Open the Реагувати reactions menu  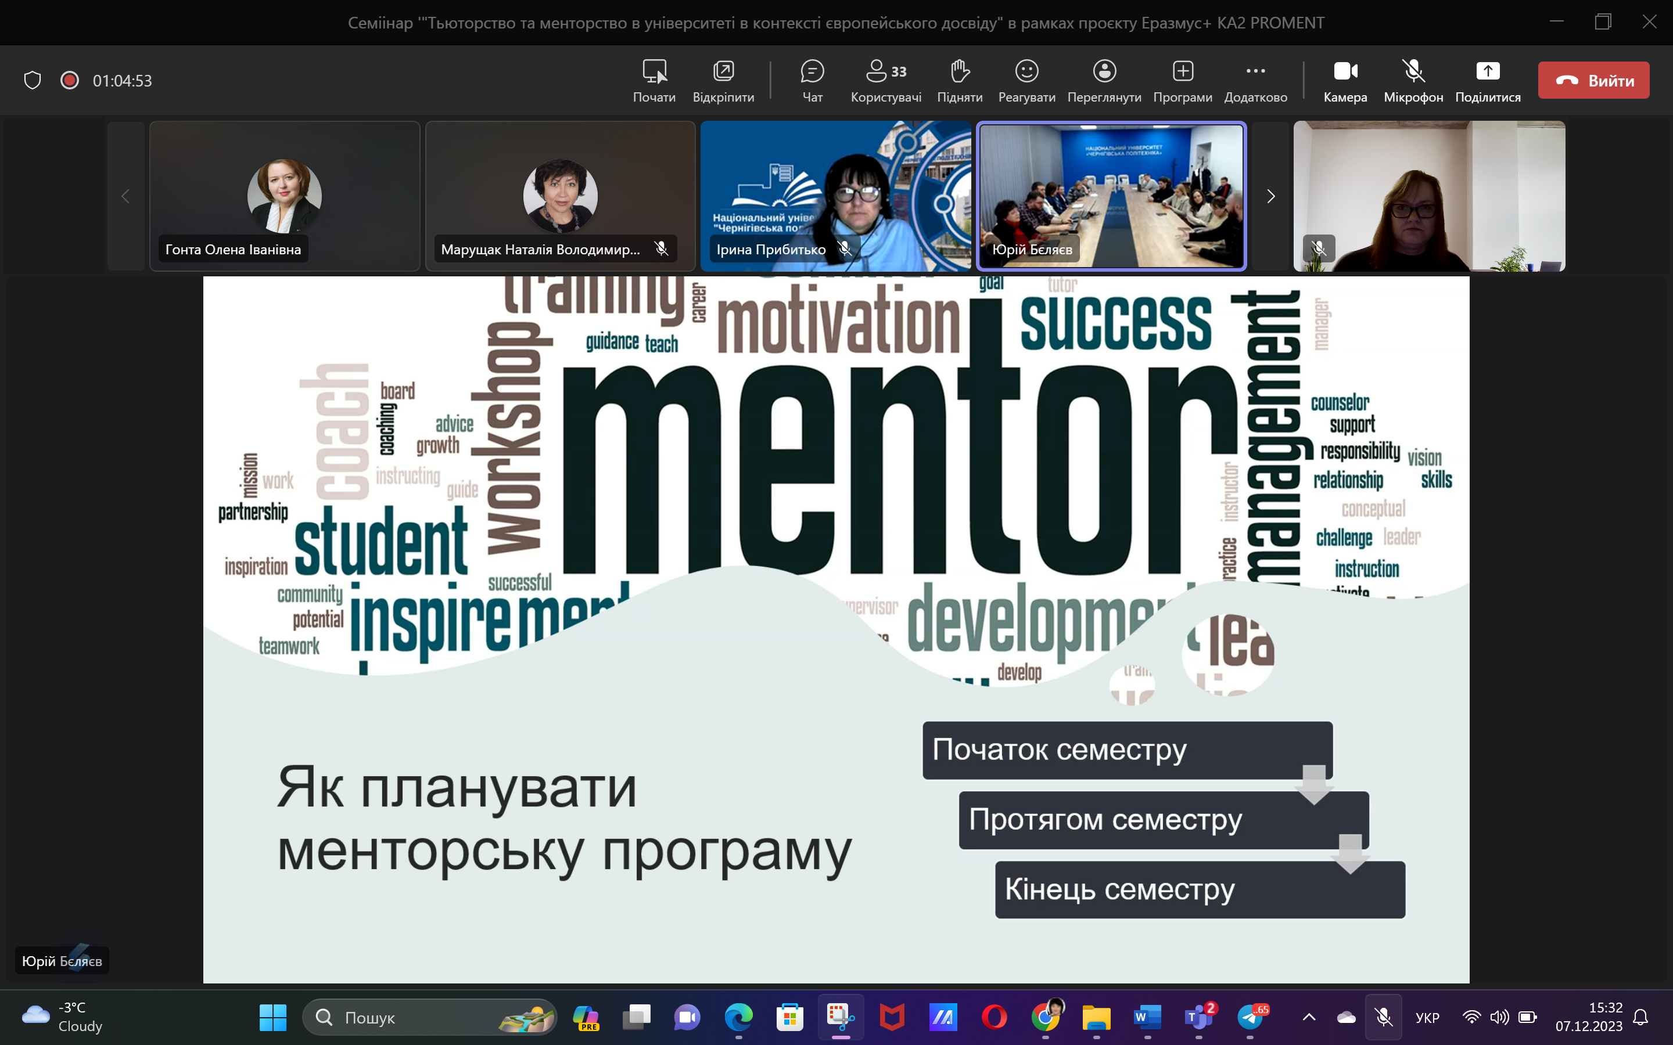pyautogui.click(x=1026, y=80)
